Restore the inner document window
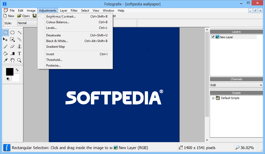The width and height of the screenshot is (265, 154). click(x=255, y=11)
